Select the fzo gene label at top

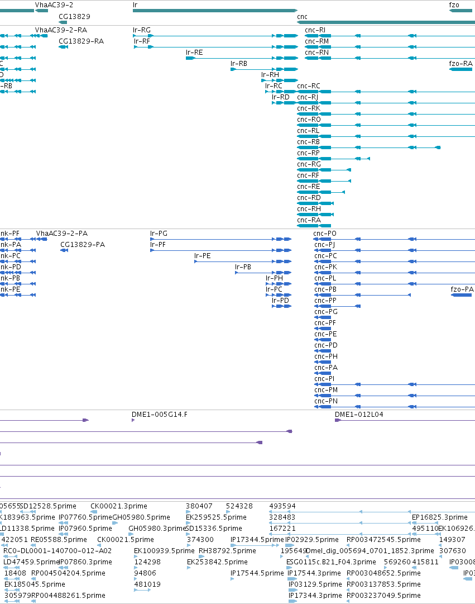(454, 5)
